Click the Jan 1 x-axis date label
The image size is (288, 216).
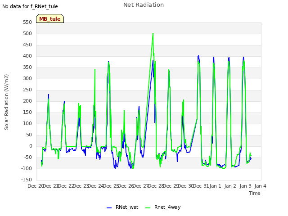click(215, 186)
